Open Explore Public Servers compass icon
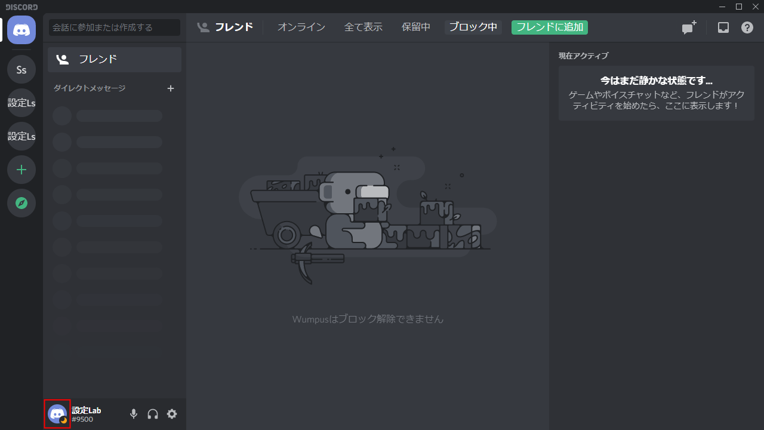This screenshot has height=430, width=764. coord(21,204)
